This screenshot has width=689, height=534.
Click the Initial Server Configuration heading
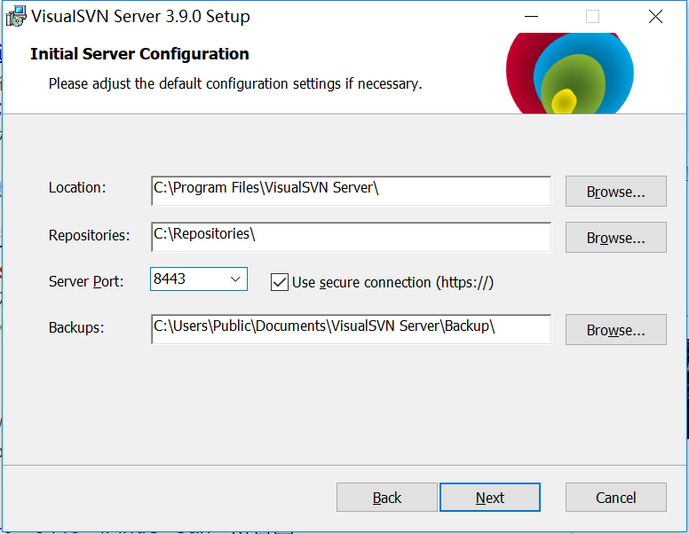click(139, 54)
